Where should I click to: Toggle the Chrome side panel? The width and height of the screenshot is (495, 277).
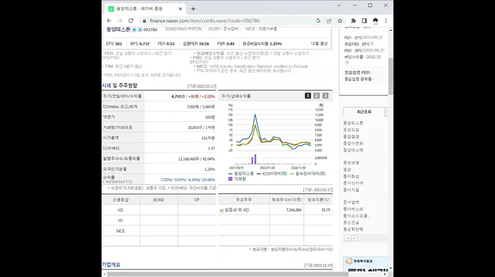(x=364, y=21)
